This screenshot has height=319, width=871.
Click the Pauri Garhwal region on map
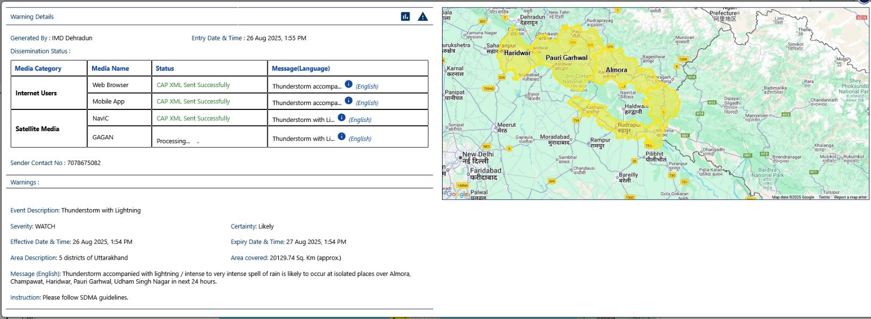click(x=567, y=58)
